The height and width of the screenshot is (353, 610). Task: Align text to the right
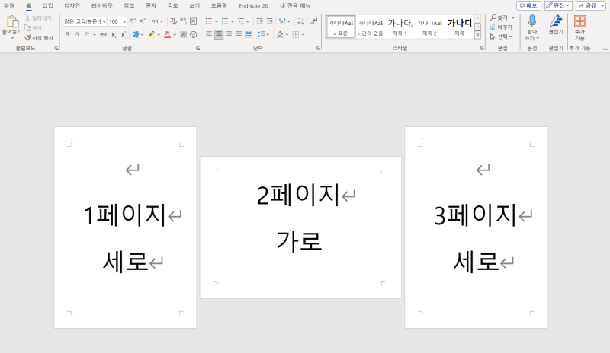pos(229,34)
